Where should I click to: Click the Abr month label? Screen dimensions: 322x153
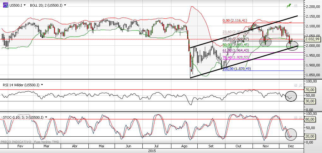(75, 146)
